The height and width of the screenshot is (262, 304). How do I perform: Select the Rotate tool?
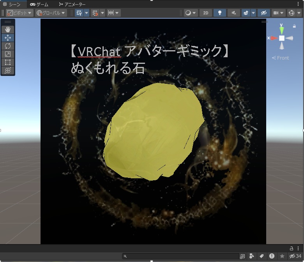tap(8, 46)
